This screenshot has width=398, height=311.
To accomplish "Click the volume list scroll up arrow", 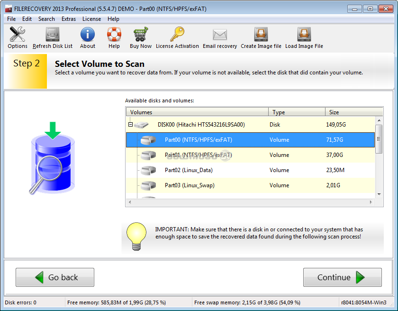I will (x=379, y=120).
